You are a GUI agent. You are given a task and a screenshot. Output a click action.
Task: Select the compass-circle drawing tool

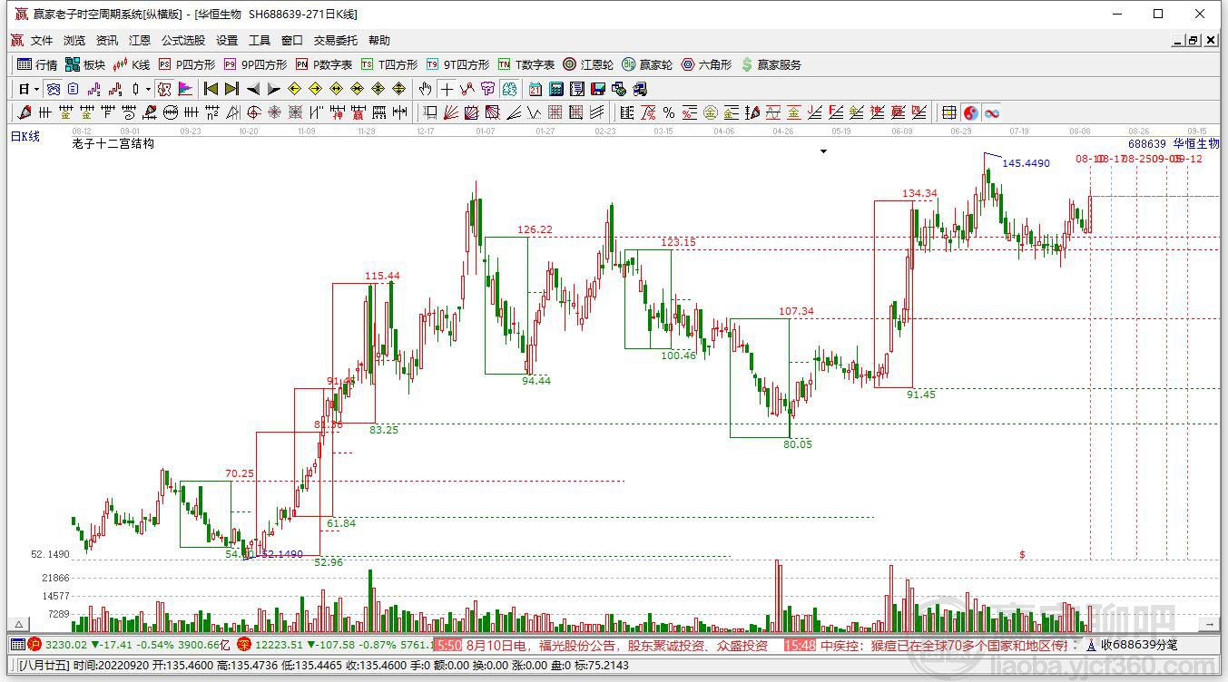tap(171, 112)
